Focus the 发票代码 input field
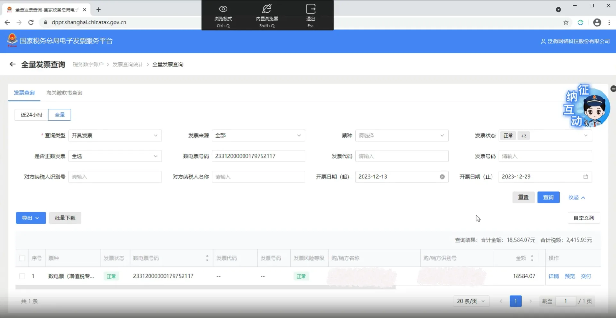Image resolution: width=616 pixels, height=318 pixels. pos(402,156)
